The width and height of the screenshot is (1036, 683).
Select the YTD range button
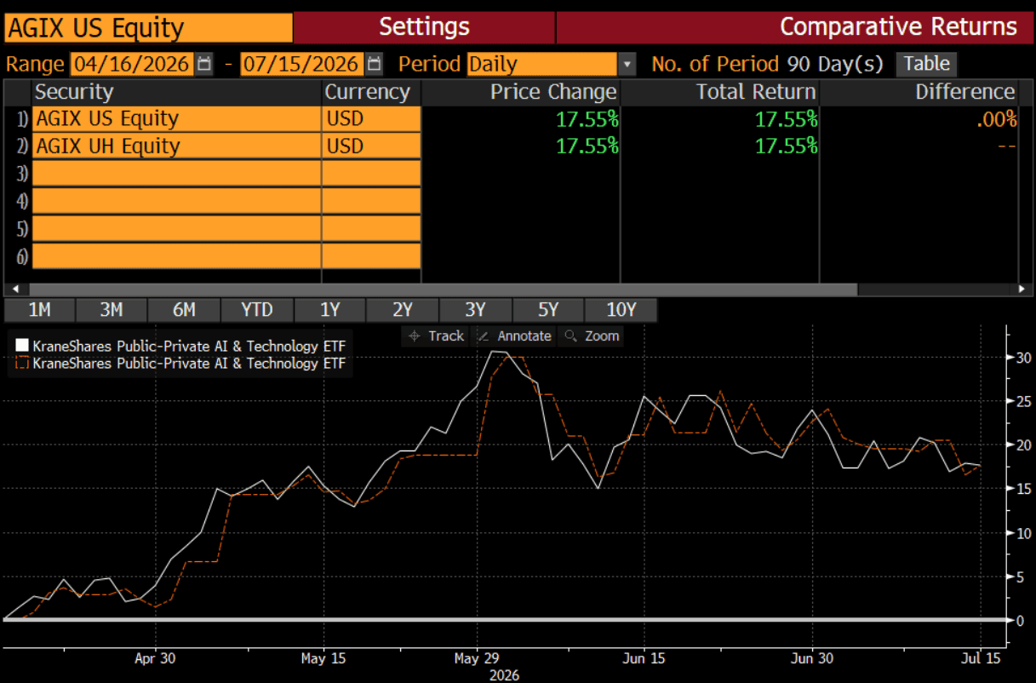pos(256,310)
